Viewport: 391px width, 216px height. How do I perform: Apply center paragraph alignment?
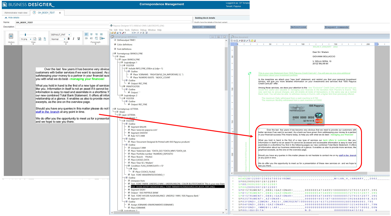pyautogui.click(x=91, y=34)
